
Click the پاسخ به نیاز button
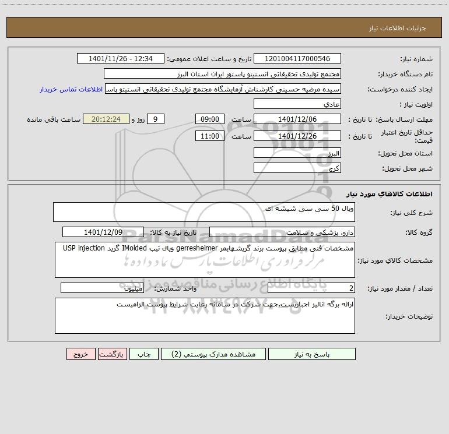pyautogui.click(x=312, y=354)
